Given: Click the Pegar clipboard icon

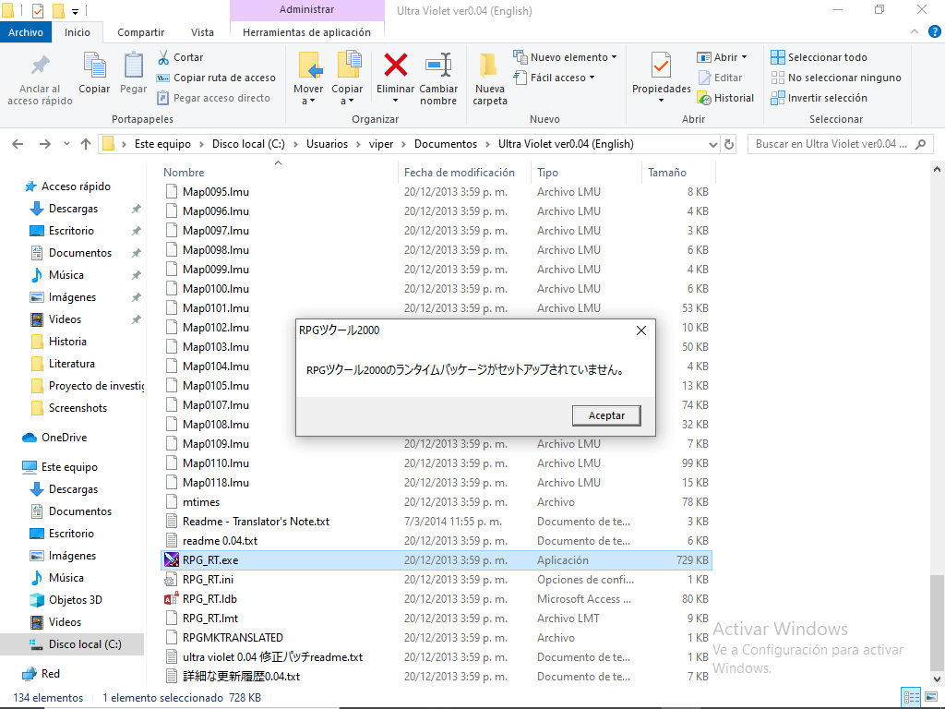Looking at the screenshot, I should pos(133,66).
